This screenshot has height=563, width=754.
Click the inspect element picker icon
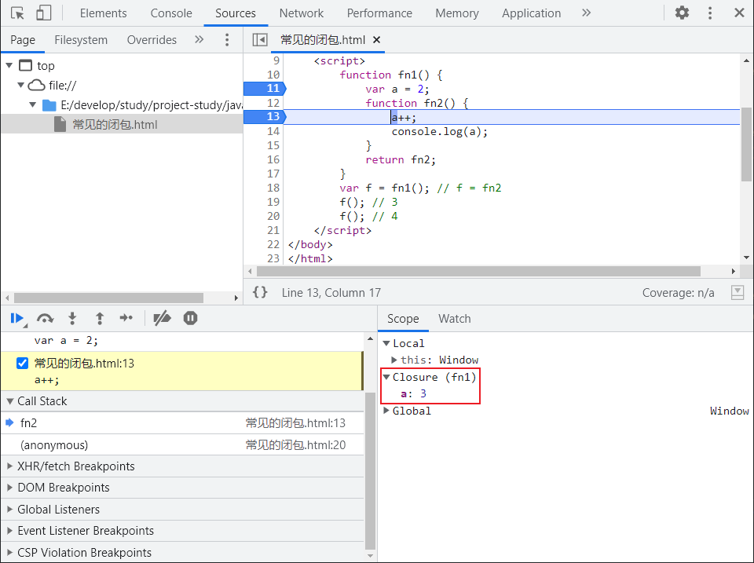click(x=18, y=13)
